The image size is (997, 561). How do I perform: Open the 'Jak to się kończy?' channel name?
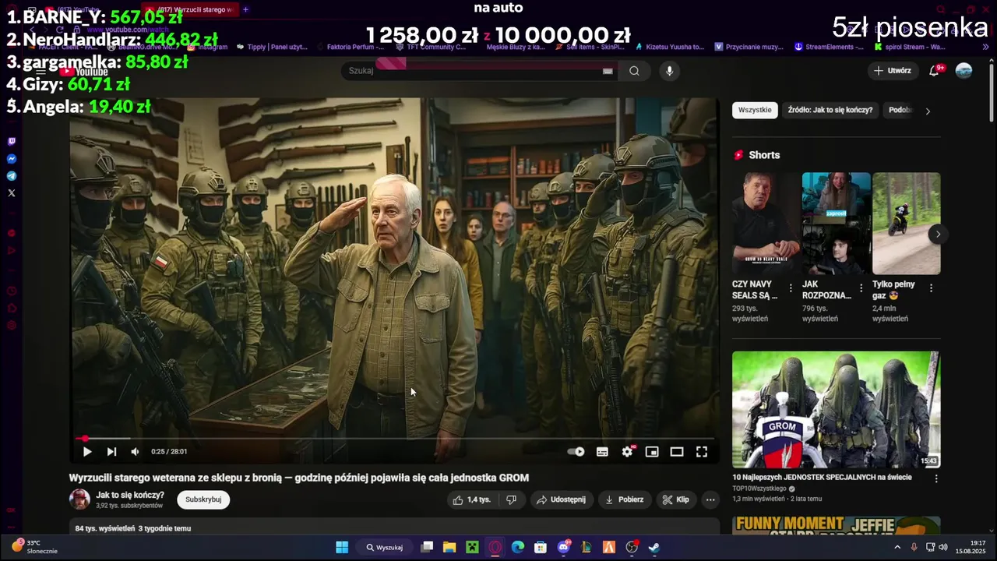(130, 495)
